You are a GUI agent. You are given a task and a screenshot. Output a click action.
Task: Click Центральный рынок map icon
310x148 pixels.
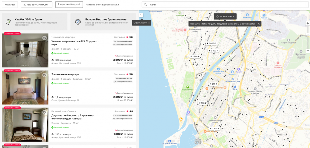tap(218, 69)
